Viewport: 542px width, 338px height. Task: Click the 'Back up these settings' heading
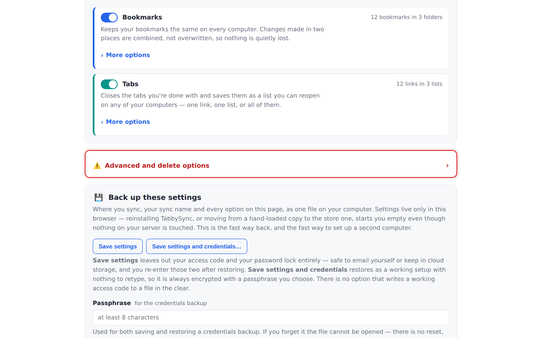(155, 197)
